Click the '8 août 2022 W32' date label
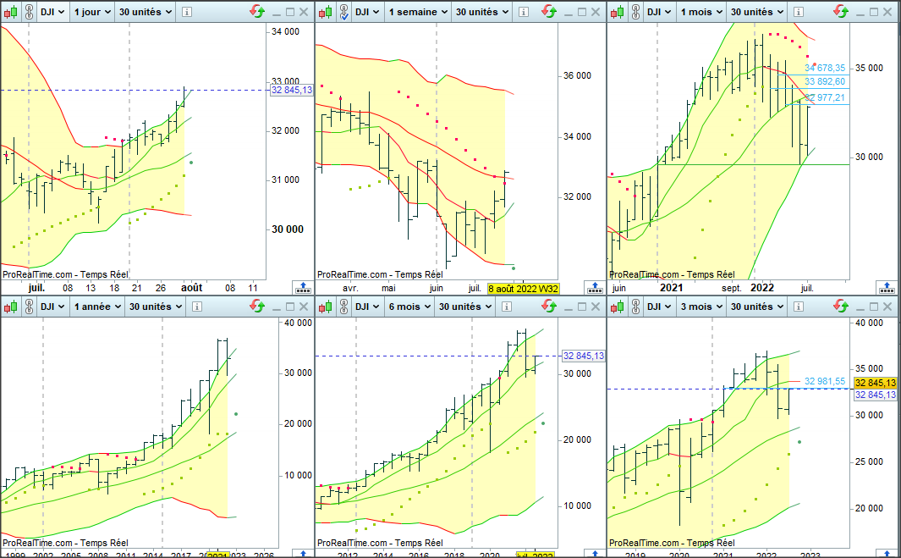The width and height of the screenshot is (901, 558). pyautogui.click(x=523, y=288)
